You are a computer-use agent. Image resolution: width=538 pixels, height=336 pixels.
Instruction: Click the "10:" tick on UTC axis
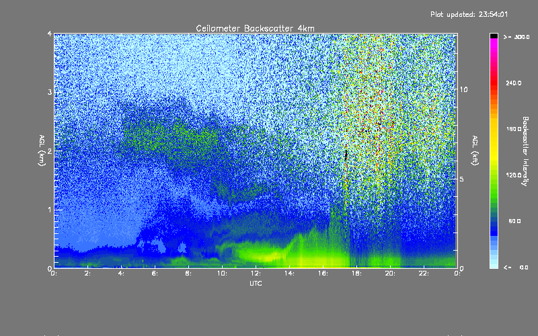(x=222, y=274)
